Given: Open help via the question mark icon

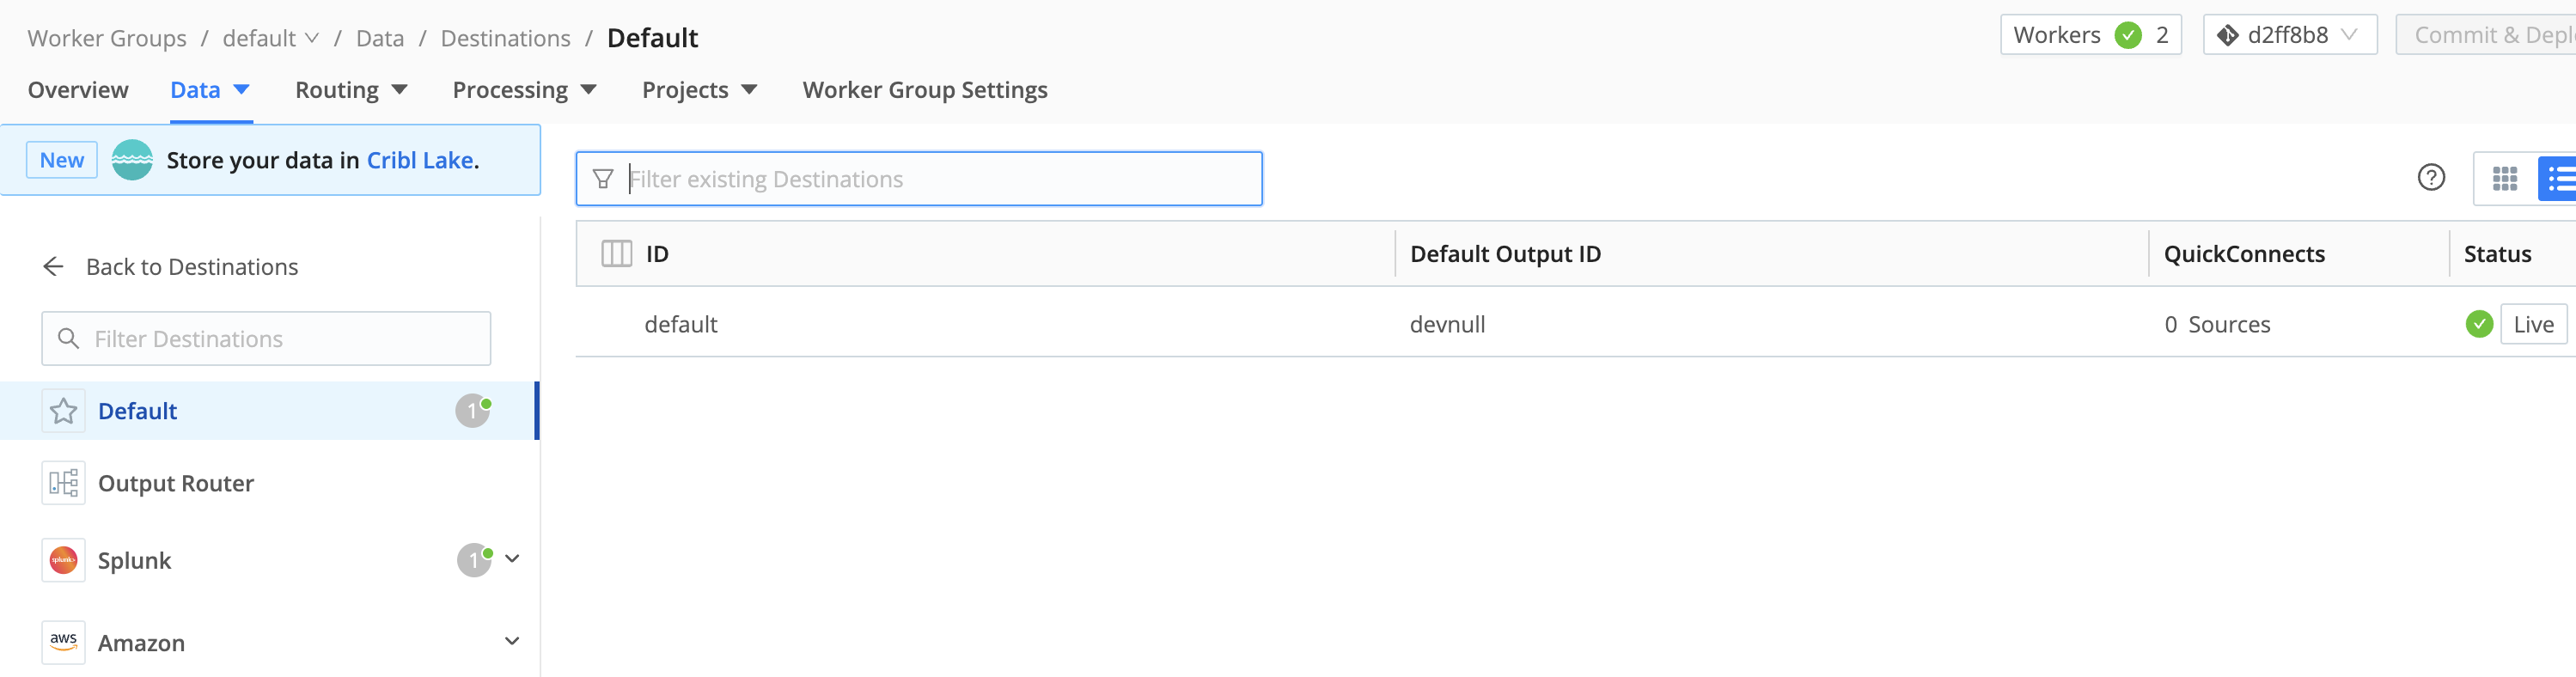Looking at the screenshot, I should tap(2431, 178).
